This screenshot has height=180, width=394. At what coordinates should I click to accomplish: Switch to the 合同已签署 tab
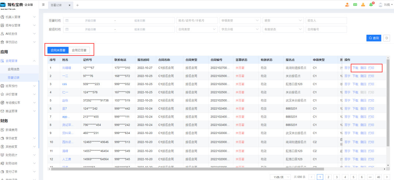point(79,50)
